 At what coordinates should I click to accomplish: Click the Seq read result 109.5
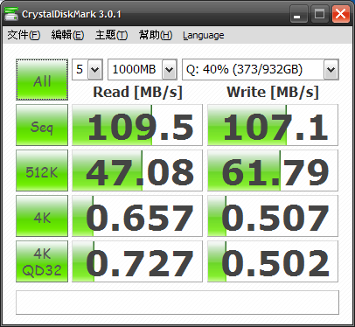pyautogui.click(x=137, y=125)
